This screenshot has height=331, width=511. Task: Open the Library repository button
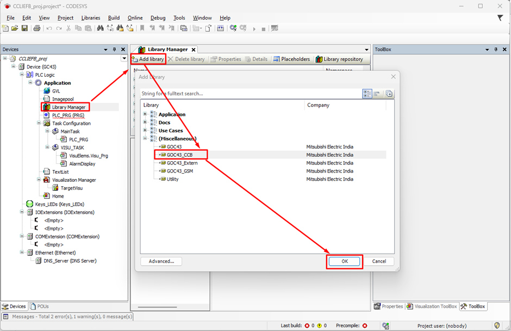(x=339, y=59)
